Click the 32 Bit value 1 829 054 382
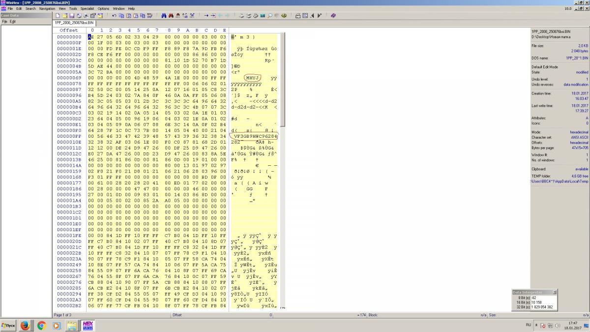The height and width of the screenshot is (332, 590). 541,307
